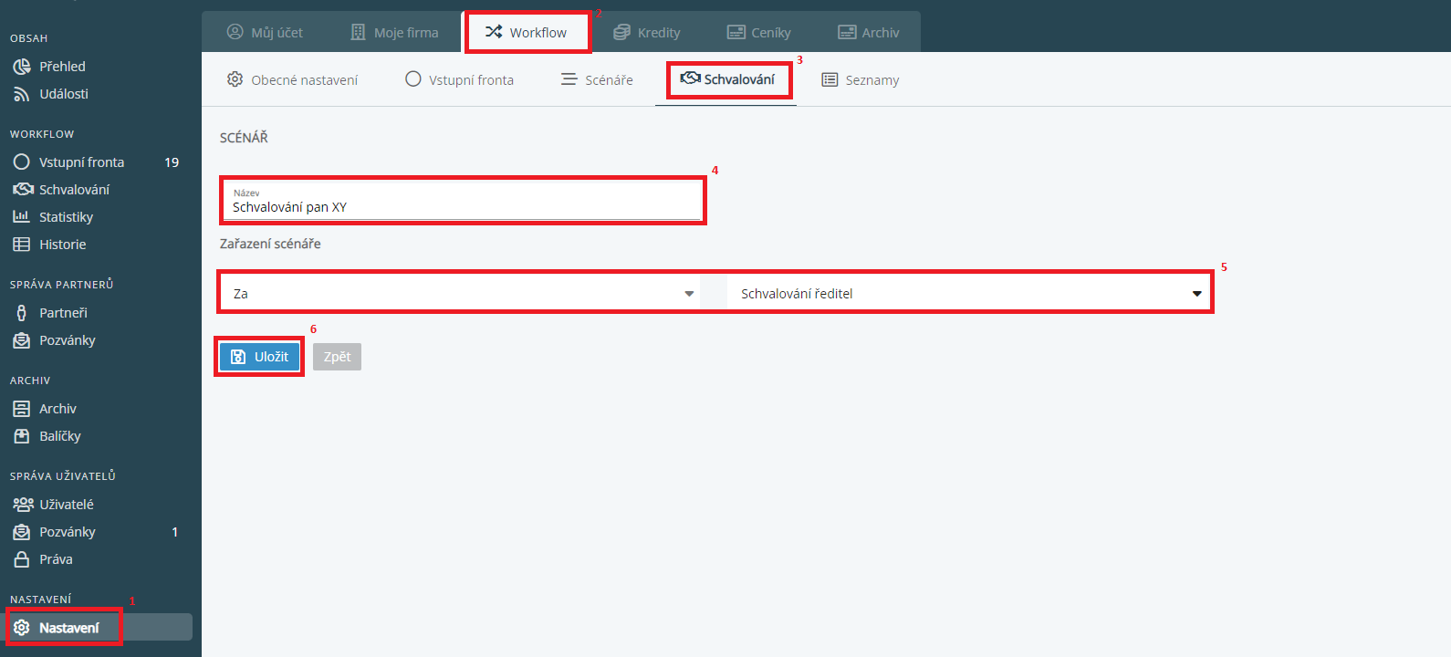Open the 'Za' position dropdown
The image size is (1451, 657).
click(456, 294)
